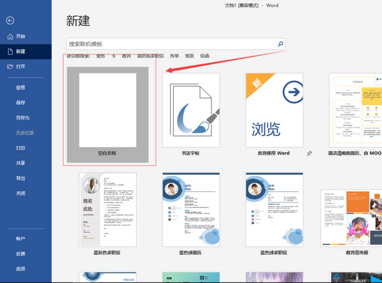Click suggested search 业务
Image resolution: width=382 pixels, height=283 pixels.
click(x=100, y=56)
